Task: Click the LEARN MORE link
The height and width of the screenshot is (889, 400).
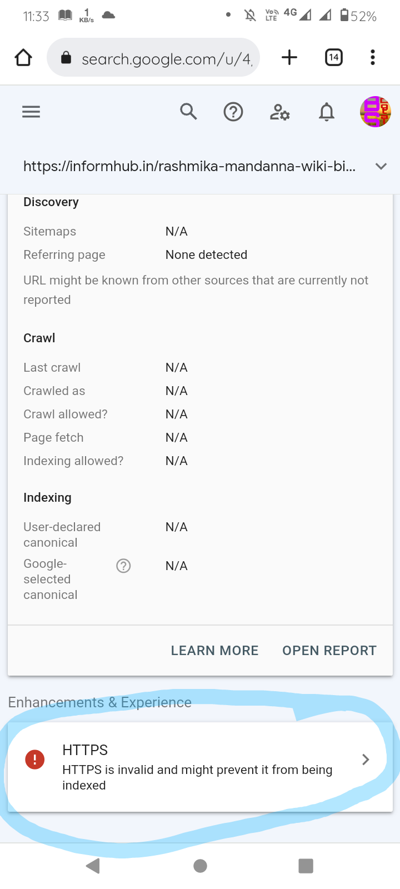Action: pyautogui.click(x=214, y=651)
